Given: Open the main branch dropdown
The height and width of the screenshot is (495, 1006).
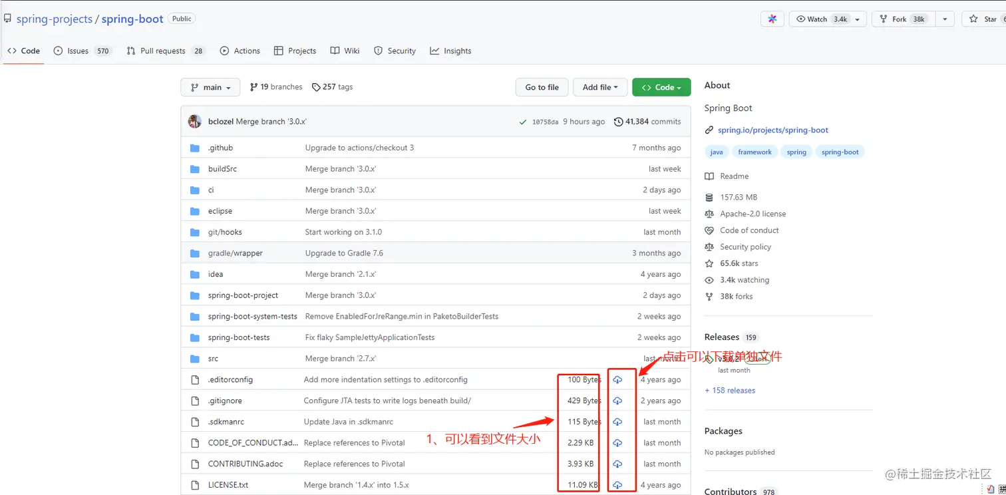Looking at the screenshot, I should click(210, 88).
